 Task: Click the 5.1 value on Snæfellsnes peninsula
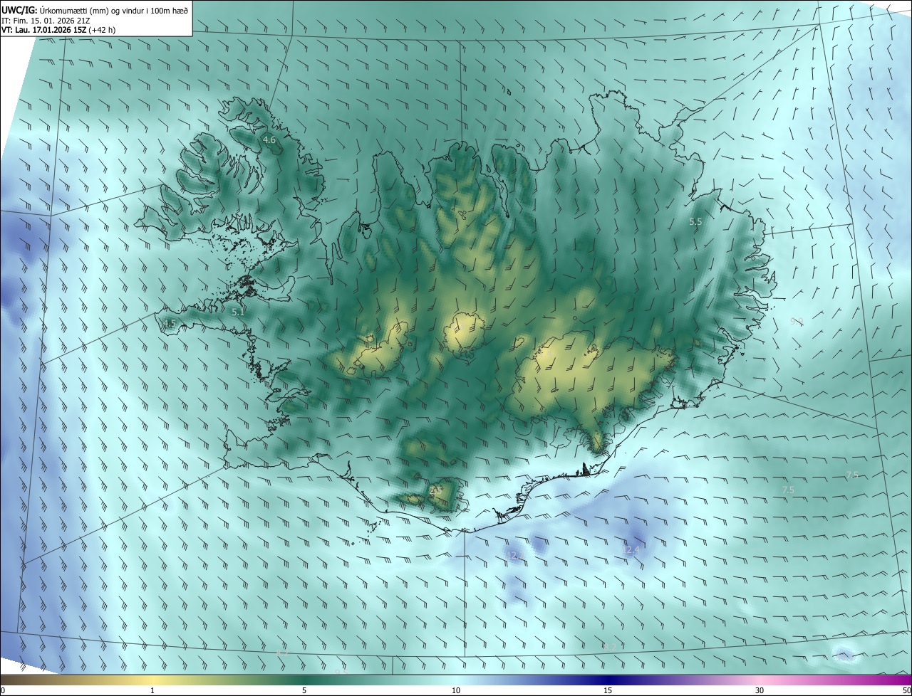pyautogui.click(x=238, y=312)
